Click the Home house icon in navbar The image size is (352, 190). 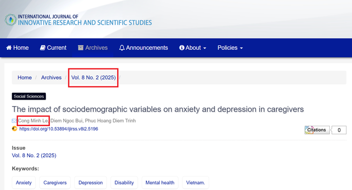coord(9,48)
